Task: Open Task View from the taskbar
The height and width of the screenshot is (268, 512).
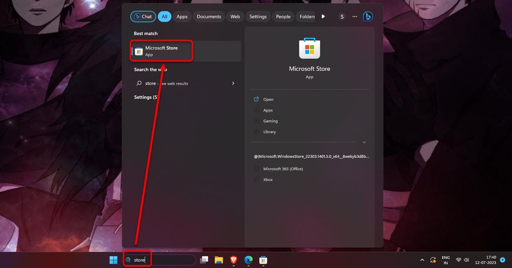Action: pos(204,260)
